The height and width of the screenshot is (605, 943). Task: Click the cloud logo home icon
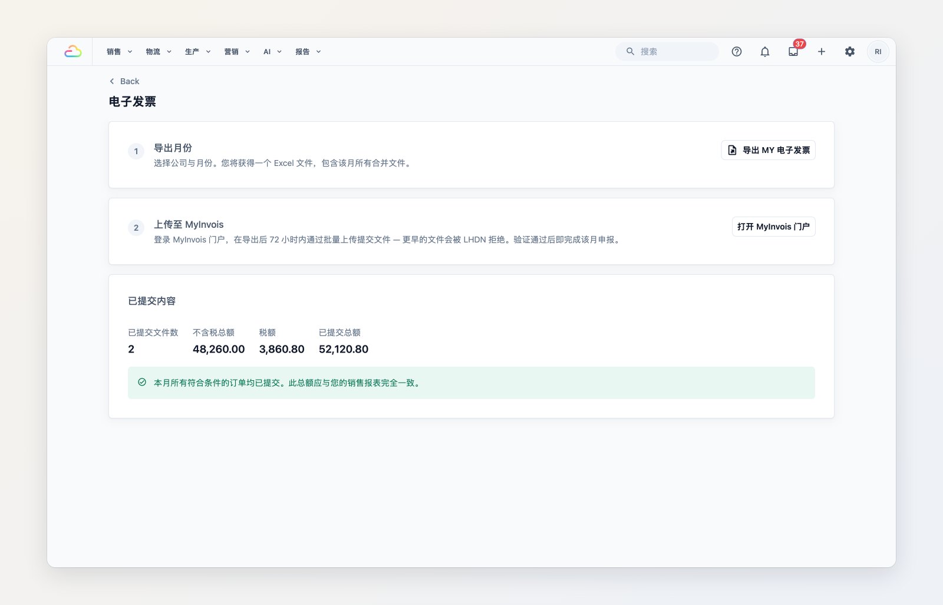72,52
